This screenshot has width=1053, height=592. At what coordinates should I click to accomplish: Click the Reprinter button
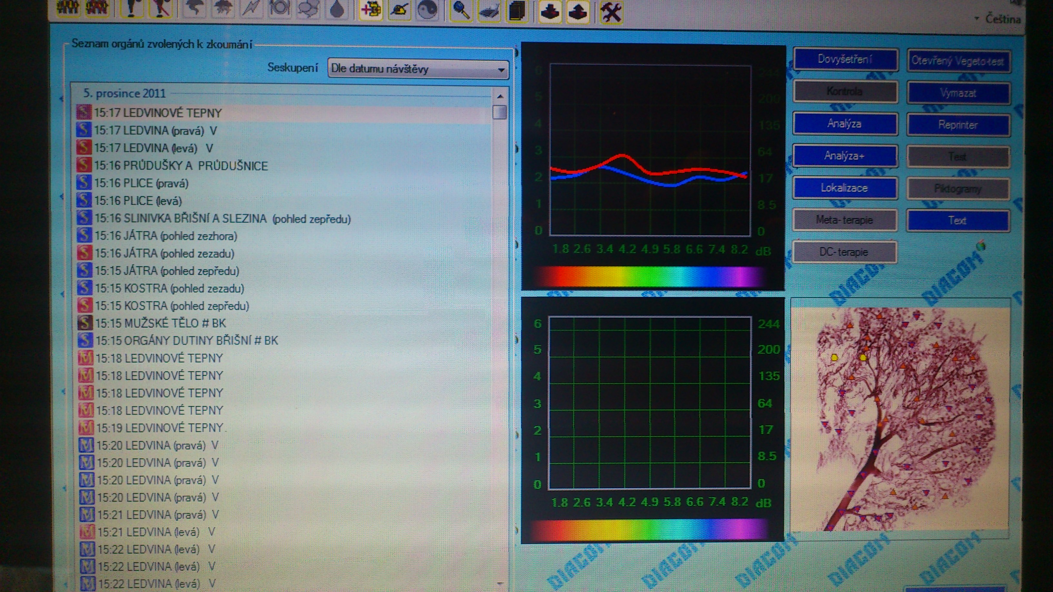[x=958, y=125]
